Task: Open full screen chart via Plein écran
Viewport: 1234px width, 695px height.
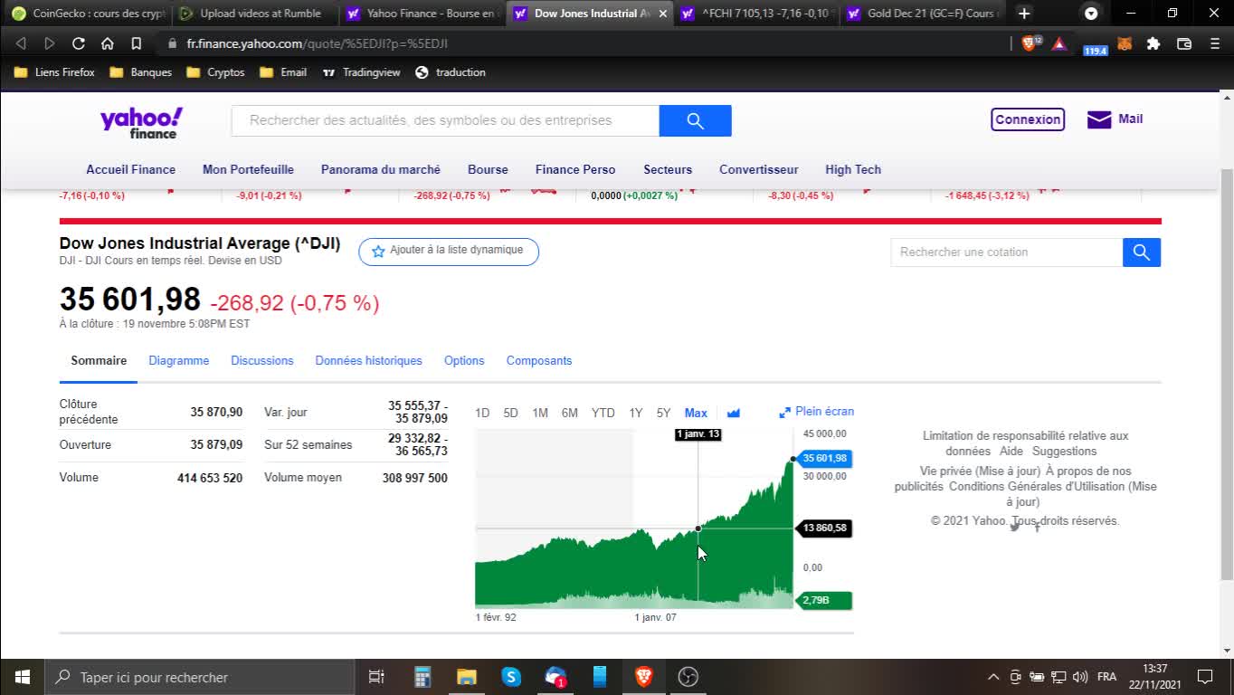Action: tap(816, 412)
